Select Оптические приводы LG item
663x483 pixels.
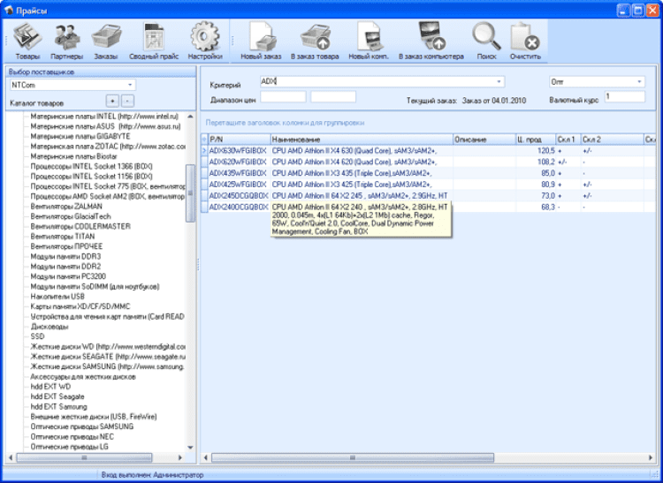coord(69,447)
